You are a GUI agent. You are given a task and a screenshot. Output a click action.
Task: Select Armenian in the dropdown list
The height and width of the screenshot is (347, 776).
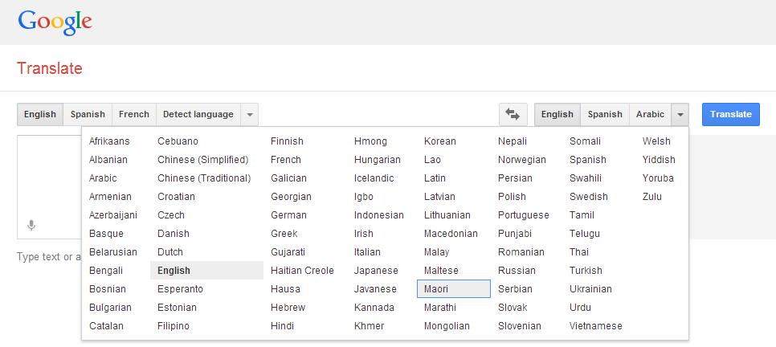(x=110, y=197)
